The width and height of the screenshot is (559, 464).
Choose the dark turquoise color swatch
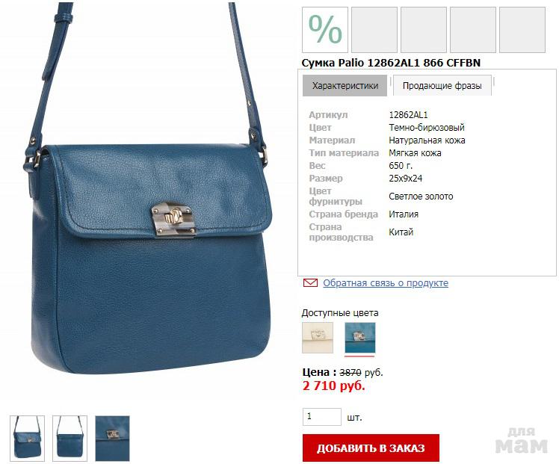click(360, 338)
